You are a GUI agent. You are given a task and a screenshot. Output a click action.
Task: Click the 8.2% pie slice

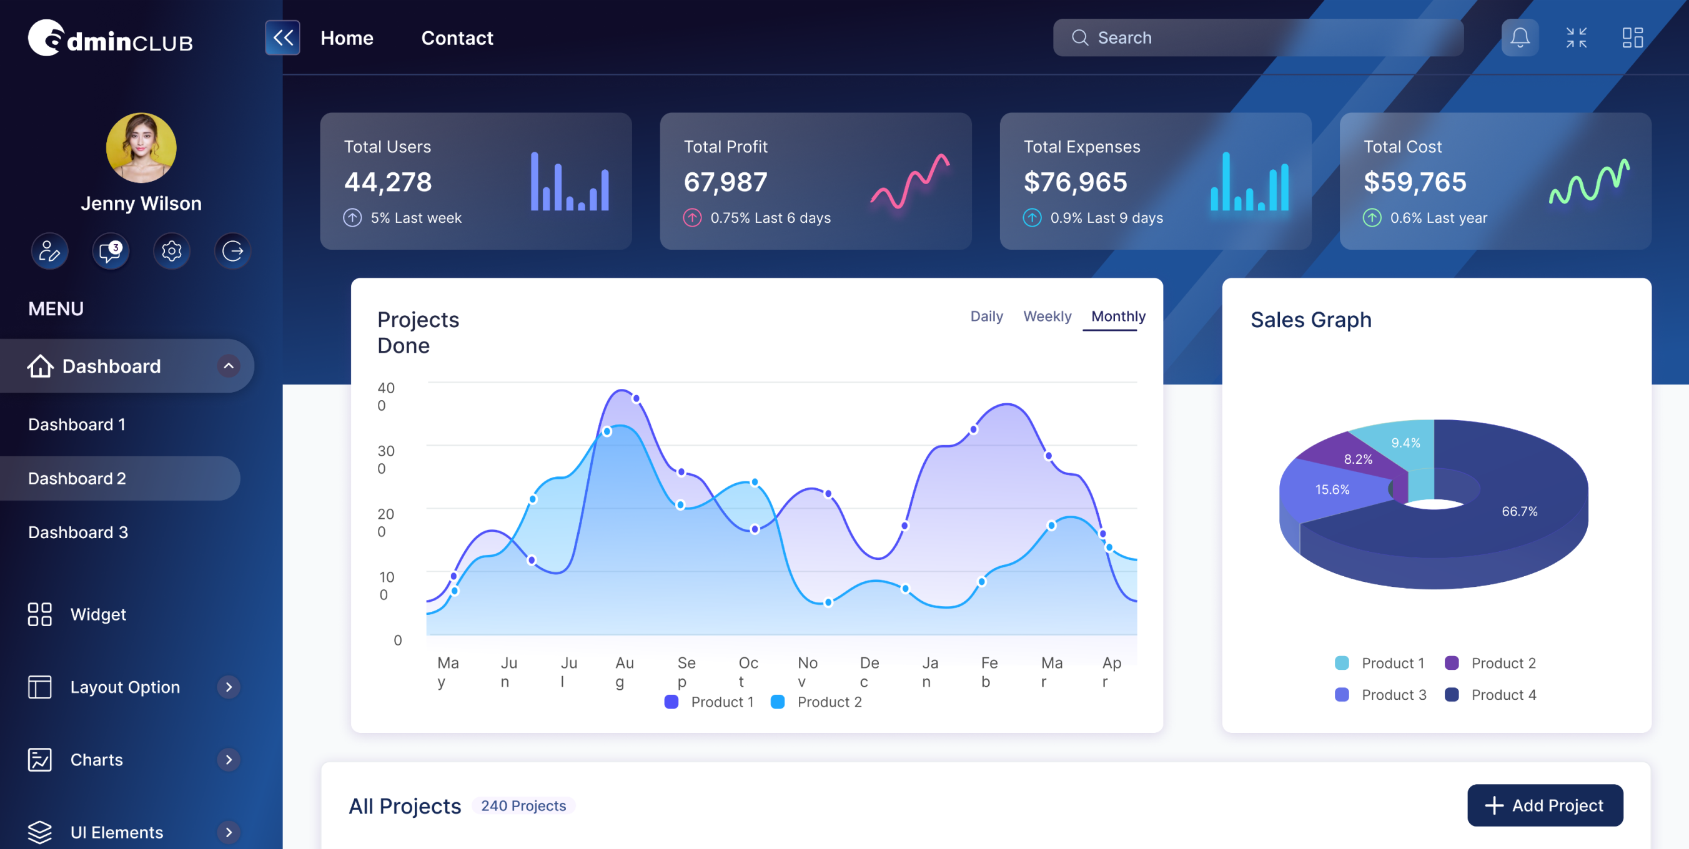1358,459
